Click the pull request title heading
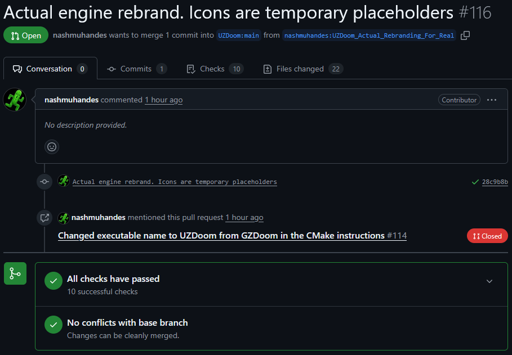The width and height of the screenshot is (512, 355). pos(228,13)
